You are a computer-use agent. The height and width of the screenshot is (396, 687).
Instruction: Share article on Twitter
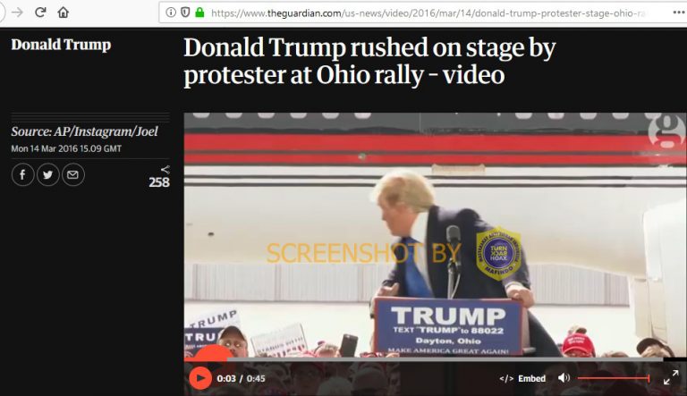(47, 175)
